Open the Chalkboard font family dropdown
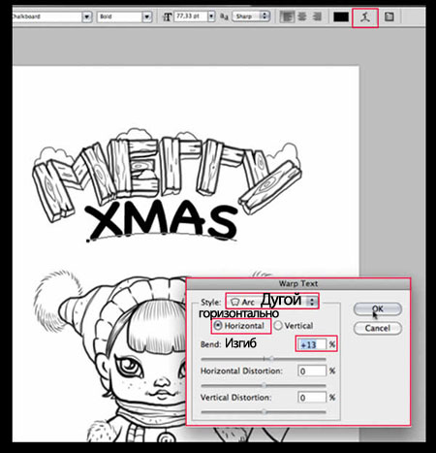 (86, 16)
